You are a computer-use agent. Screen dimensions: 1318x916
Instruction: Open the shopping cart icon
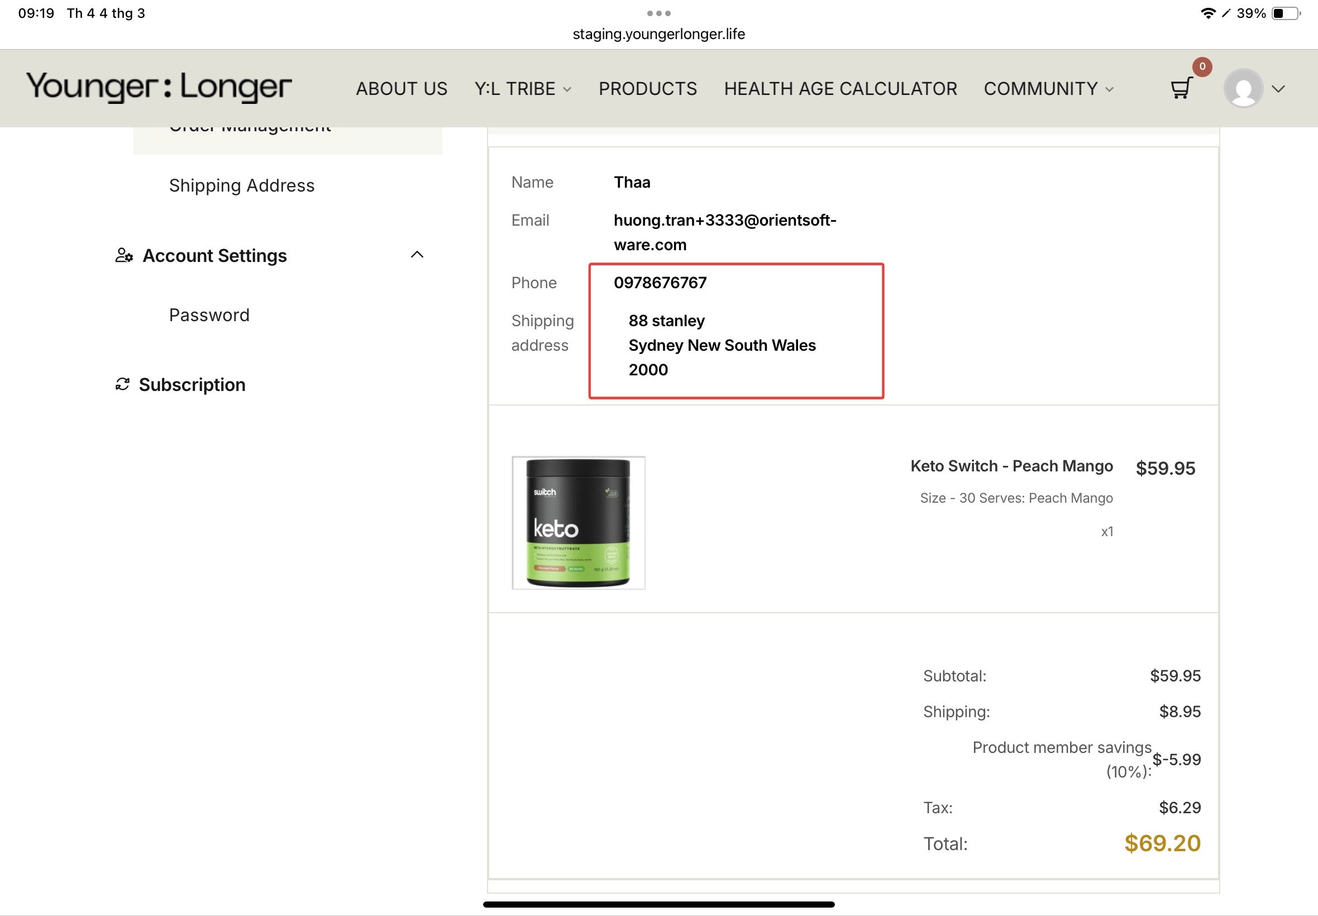click(x=1181, y=89)
